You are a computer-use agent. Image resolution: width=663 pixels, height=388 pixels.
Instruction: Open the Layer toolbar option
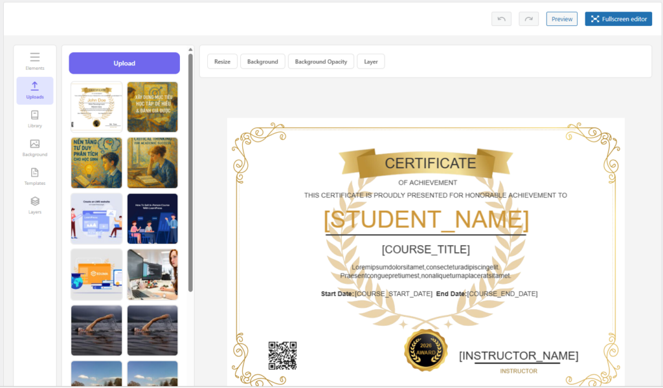pos(370,61)
